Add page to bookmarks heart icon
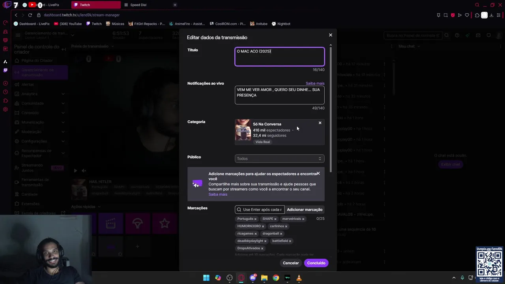The image size is (505, 284). 467,15
